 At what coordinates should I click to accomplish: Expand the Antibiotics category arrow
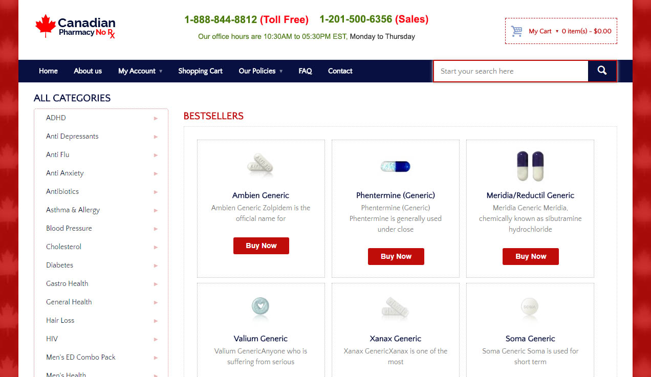point(156,192)
